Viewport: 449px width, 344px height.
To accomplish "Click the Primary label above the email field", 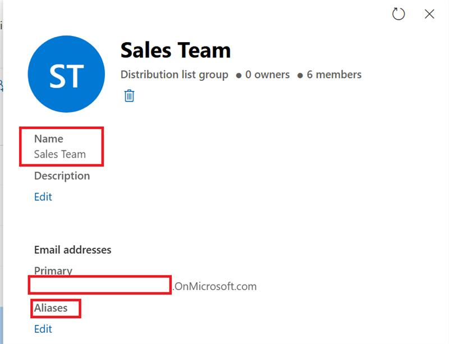I will (x=53, y=270).
